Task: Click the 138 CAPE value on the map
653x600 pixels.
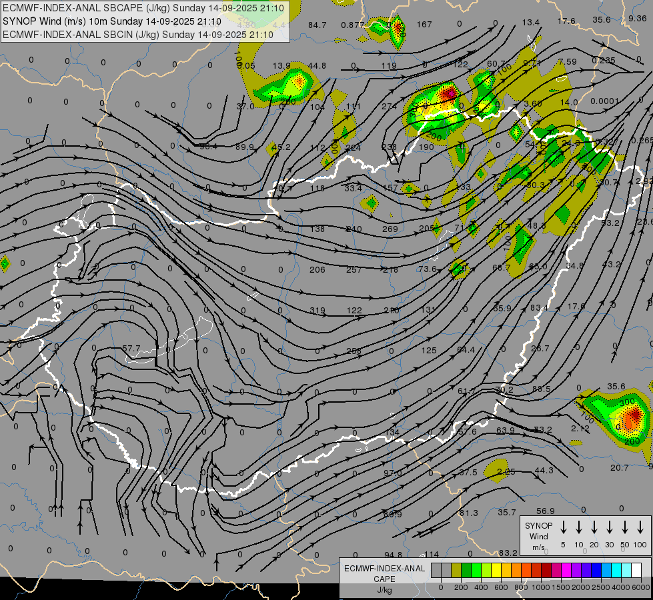Action: [317, 229]
